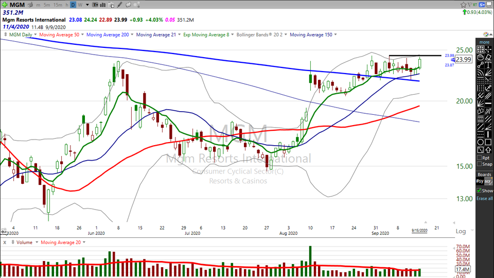Click the share icon in top toolbar
The width and height of the screenshot is (494, 278).
coord(137,5)
